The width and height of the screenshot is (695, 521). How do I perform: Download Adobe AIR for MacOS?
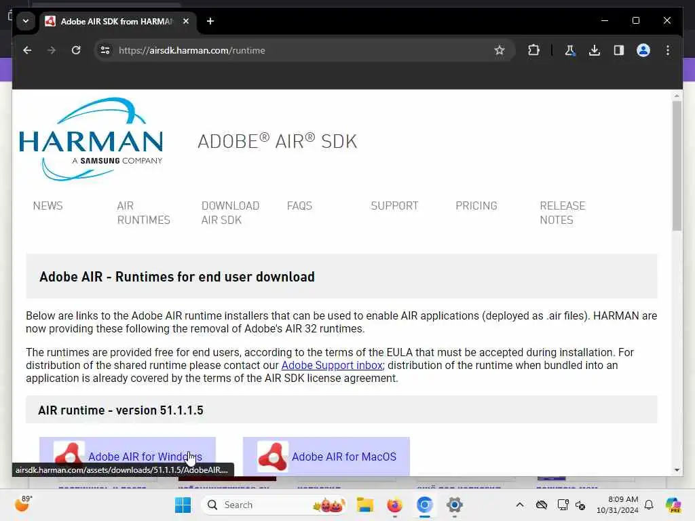click(x=326, y=457)
